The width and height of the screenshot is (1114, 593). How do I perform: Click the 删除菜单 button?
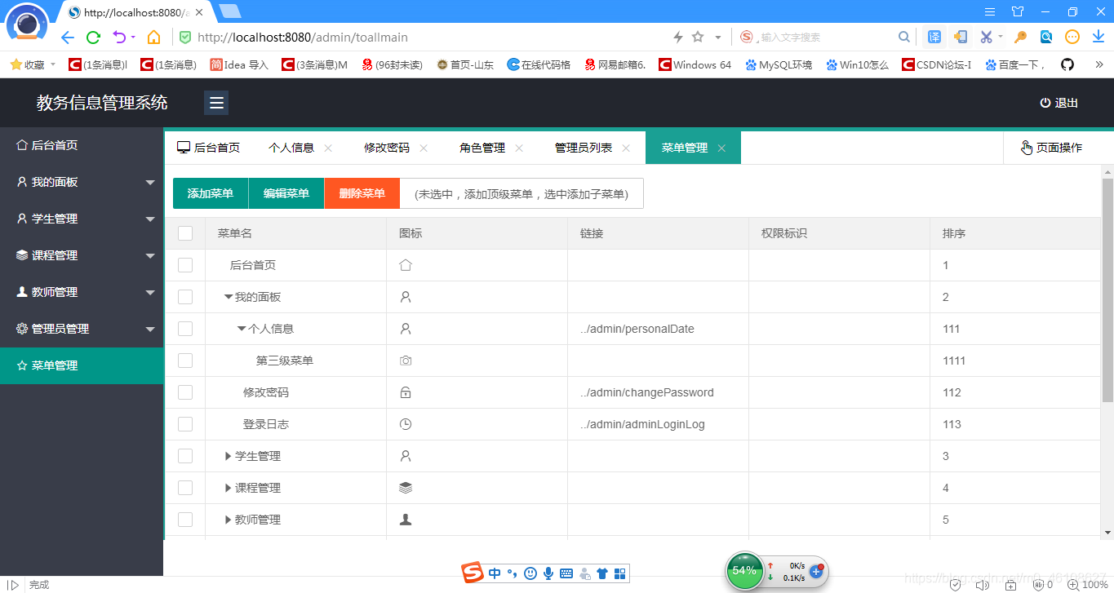[362, 193]
